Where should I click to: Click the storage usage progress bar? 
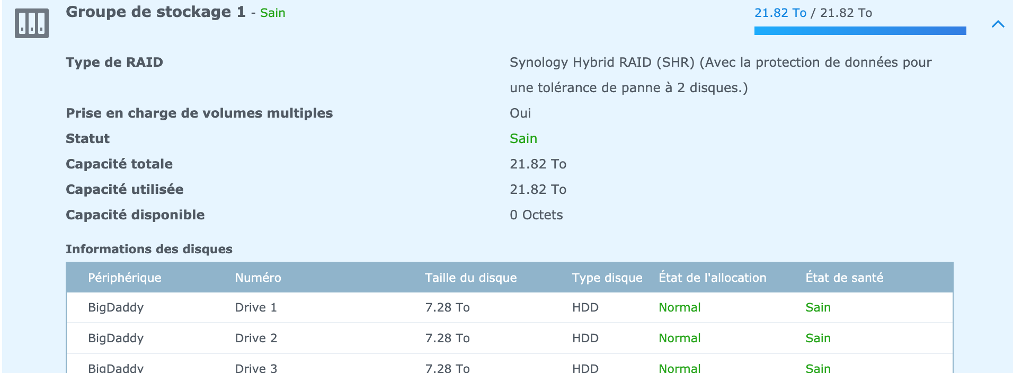click(860, 31)
